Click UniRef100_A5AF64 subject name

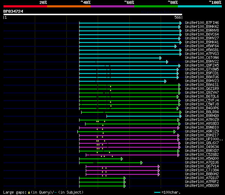202,46
